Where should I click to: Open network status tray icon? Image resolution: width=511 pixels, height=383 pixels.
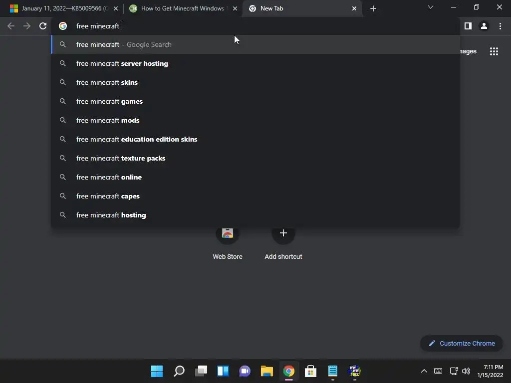click(454, 371)
